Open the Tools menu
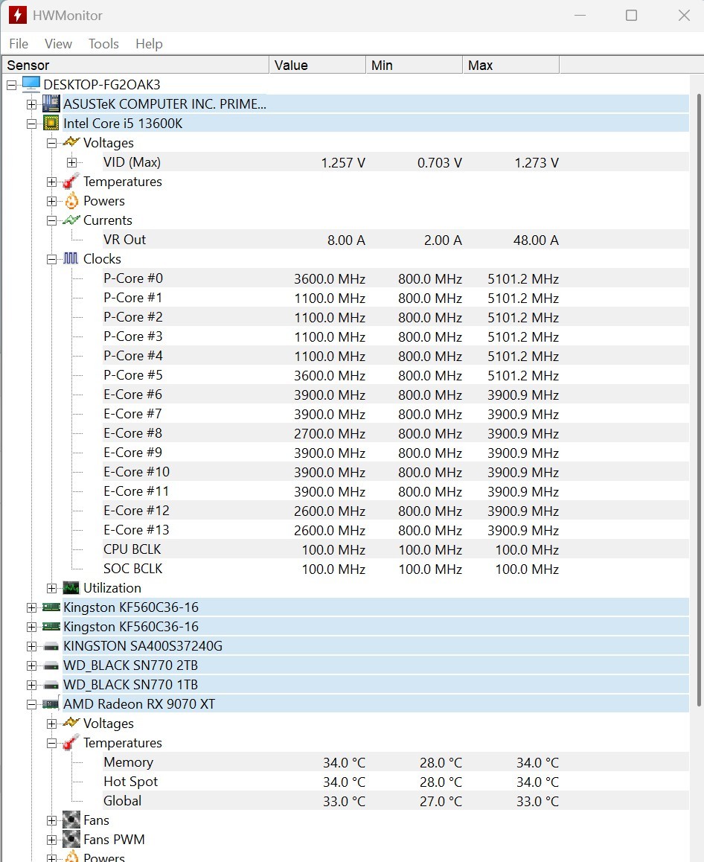The image size is (704, 862). pos(104,43)
